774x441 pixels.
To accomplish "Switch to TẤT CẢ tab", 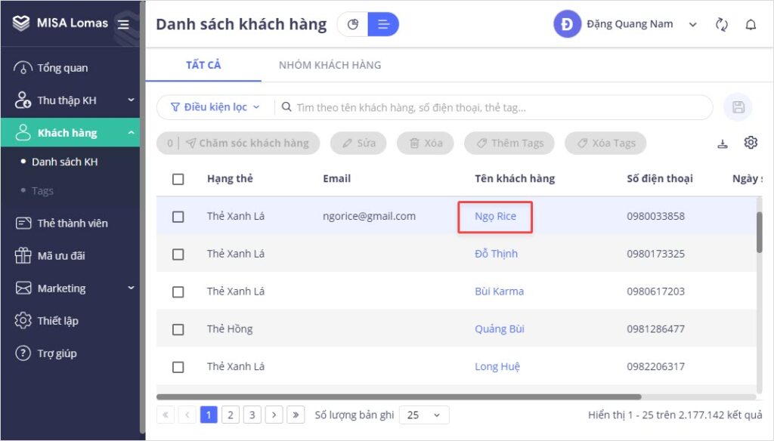I will click(x=203, y=65).
